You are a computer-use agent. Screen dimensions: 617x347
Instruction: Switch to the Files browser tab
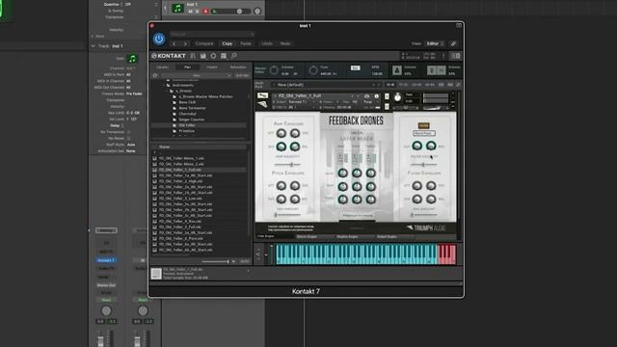point(187,67)
